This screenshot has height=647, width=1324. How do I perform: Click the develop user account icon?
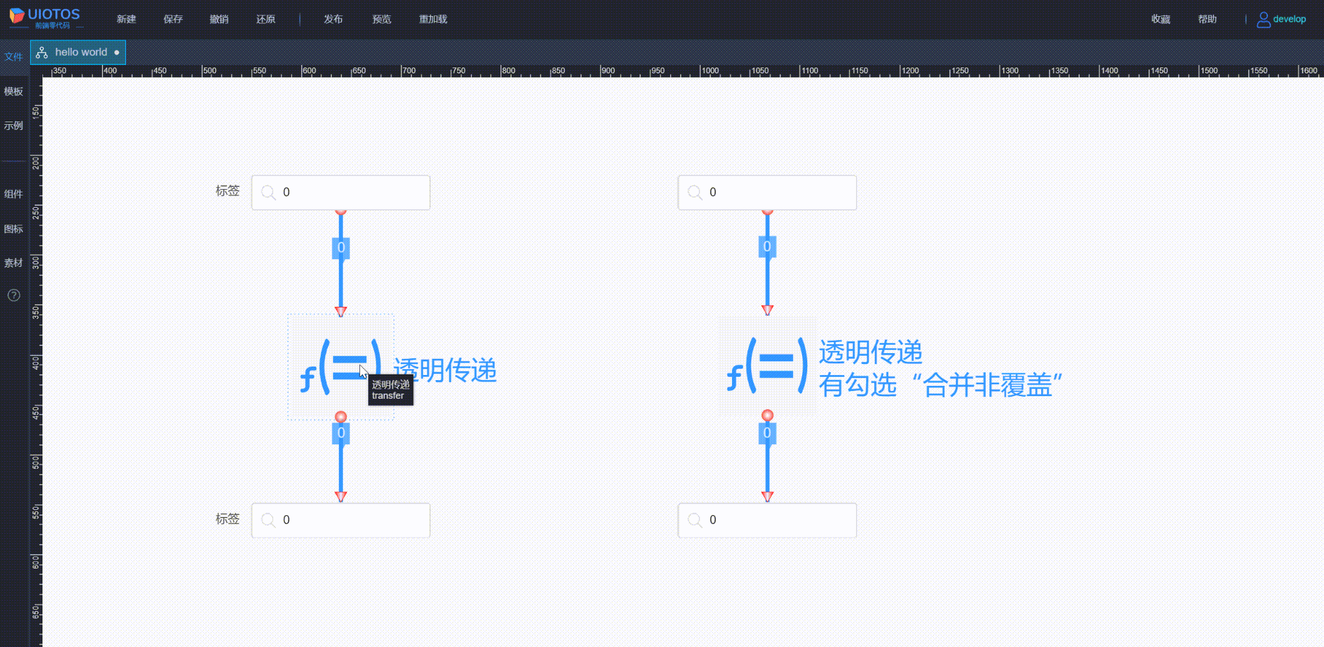[x=1264, y=19]
